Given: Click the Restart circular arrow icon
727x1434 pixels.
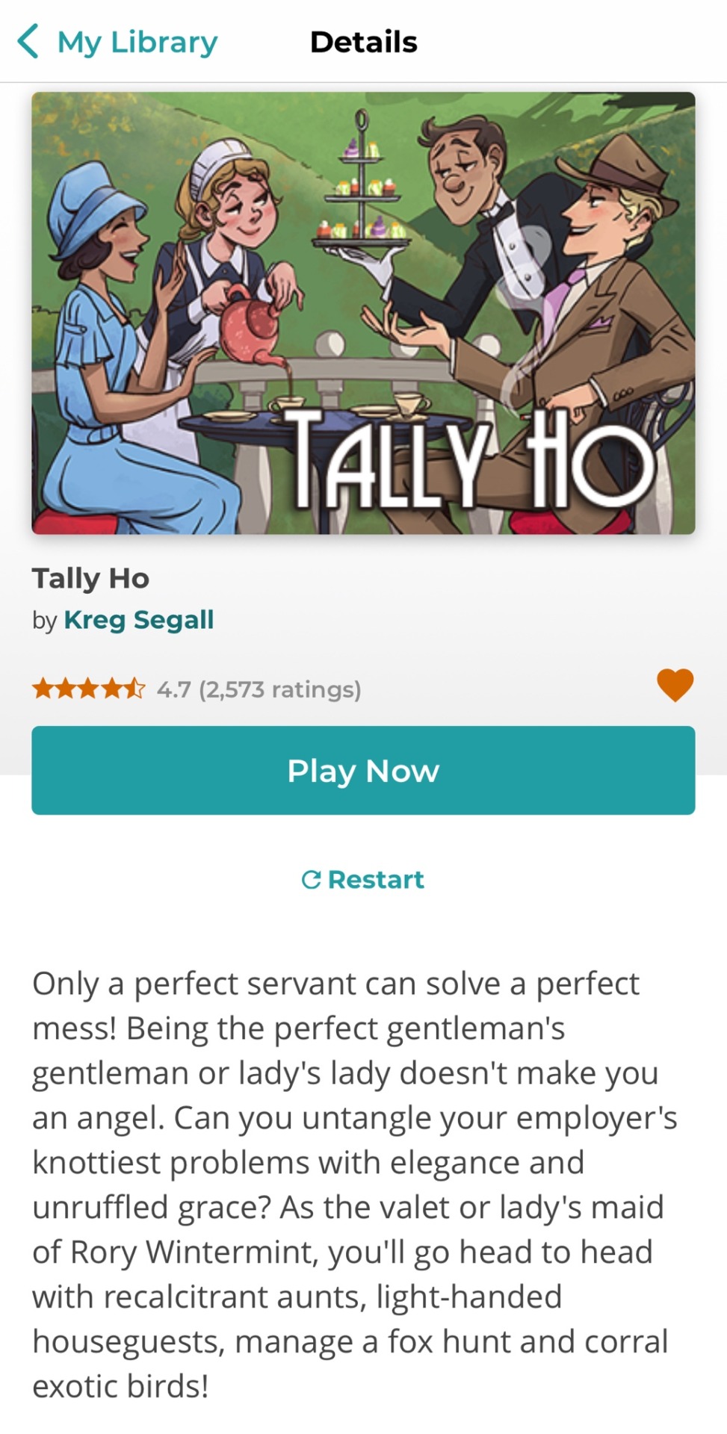Looking at the screenshot, I should pos(311,880).
